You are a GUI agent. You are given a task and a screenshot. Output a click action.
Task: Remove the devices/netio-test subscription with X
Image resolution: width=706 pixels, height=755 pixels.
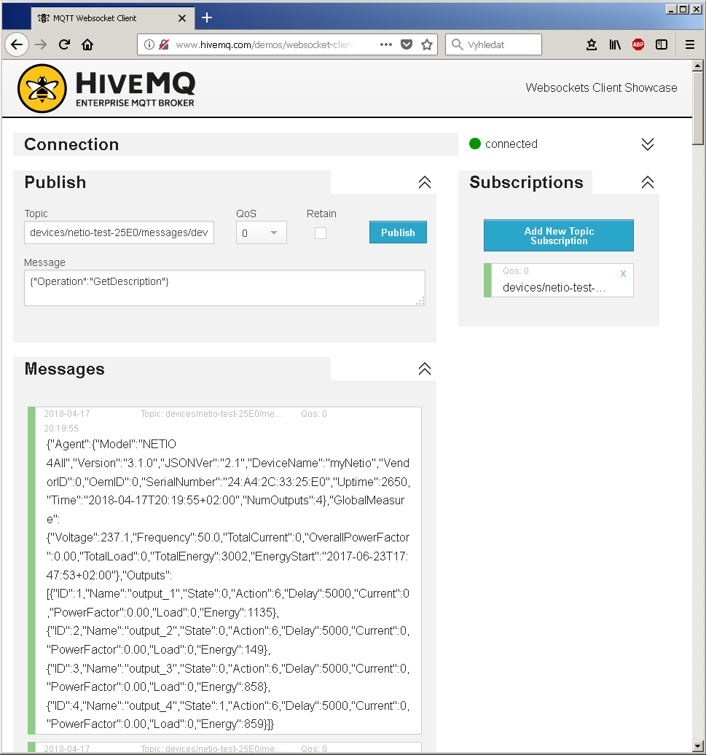tap(623, 273)
